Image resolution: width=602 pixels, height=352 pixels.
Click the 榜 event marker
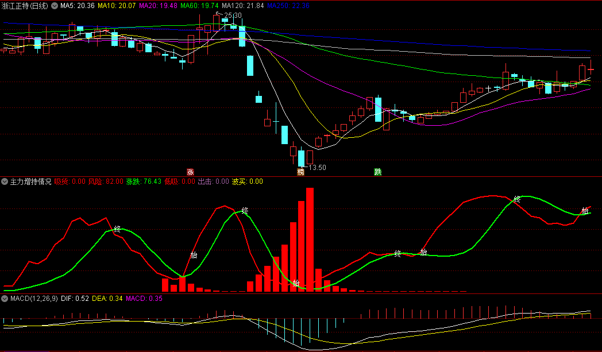click(x=300, y=172)
